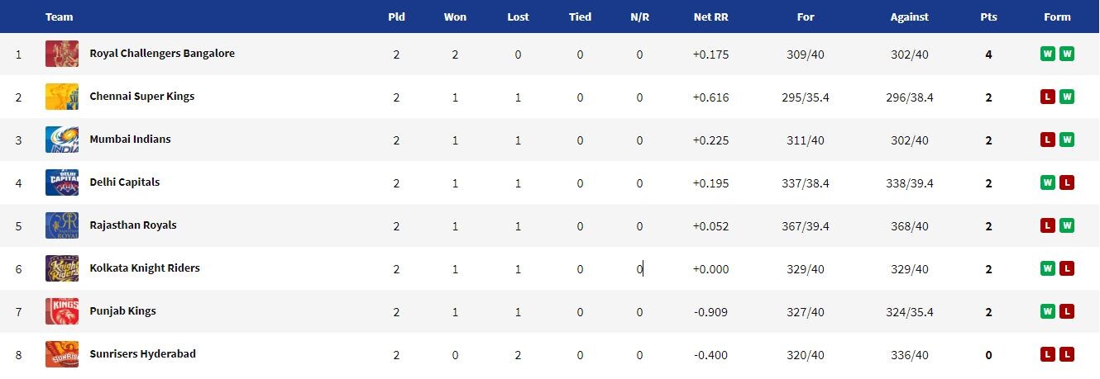Click the Delhi Capitals team logo

click(x=62, y=183)
